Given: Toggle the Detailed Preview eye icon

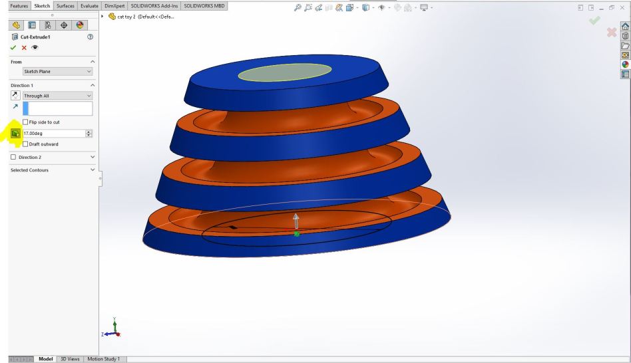Looking at the screenshot, I should tap(36, 49).
